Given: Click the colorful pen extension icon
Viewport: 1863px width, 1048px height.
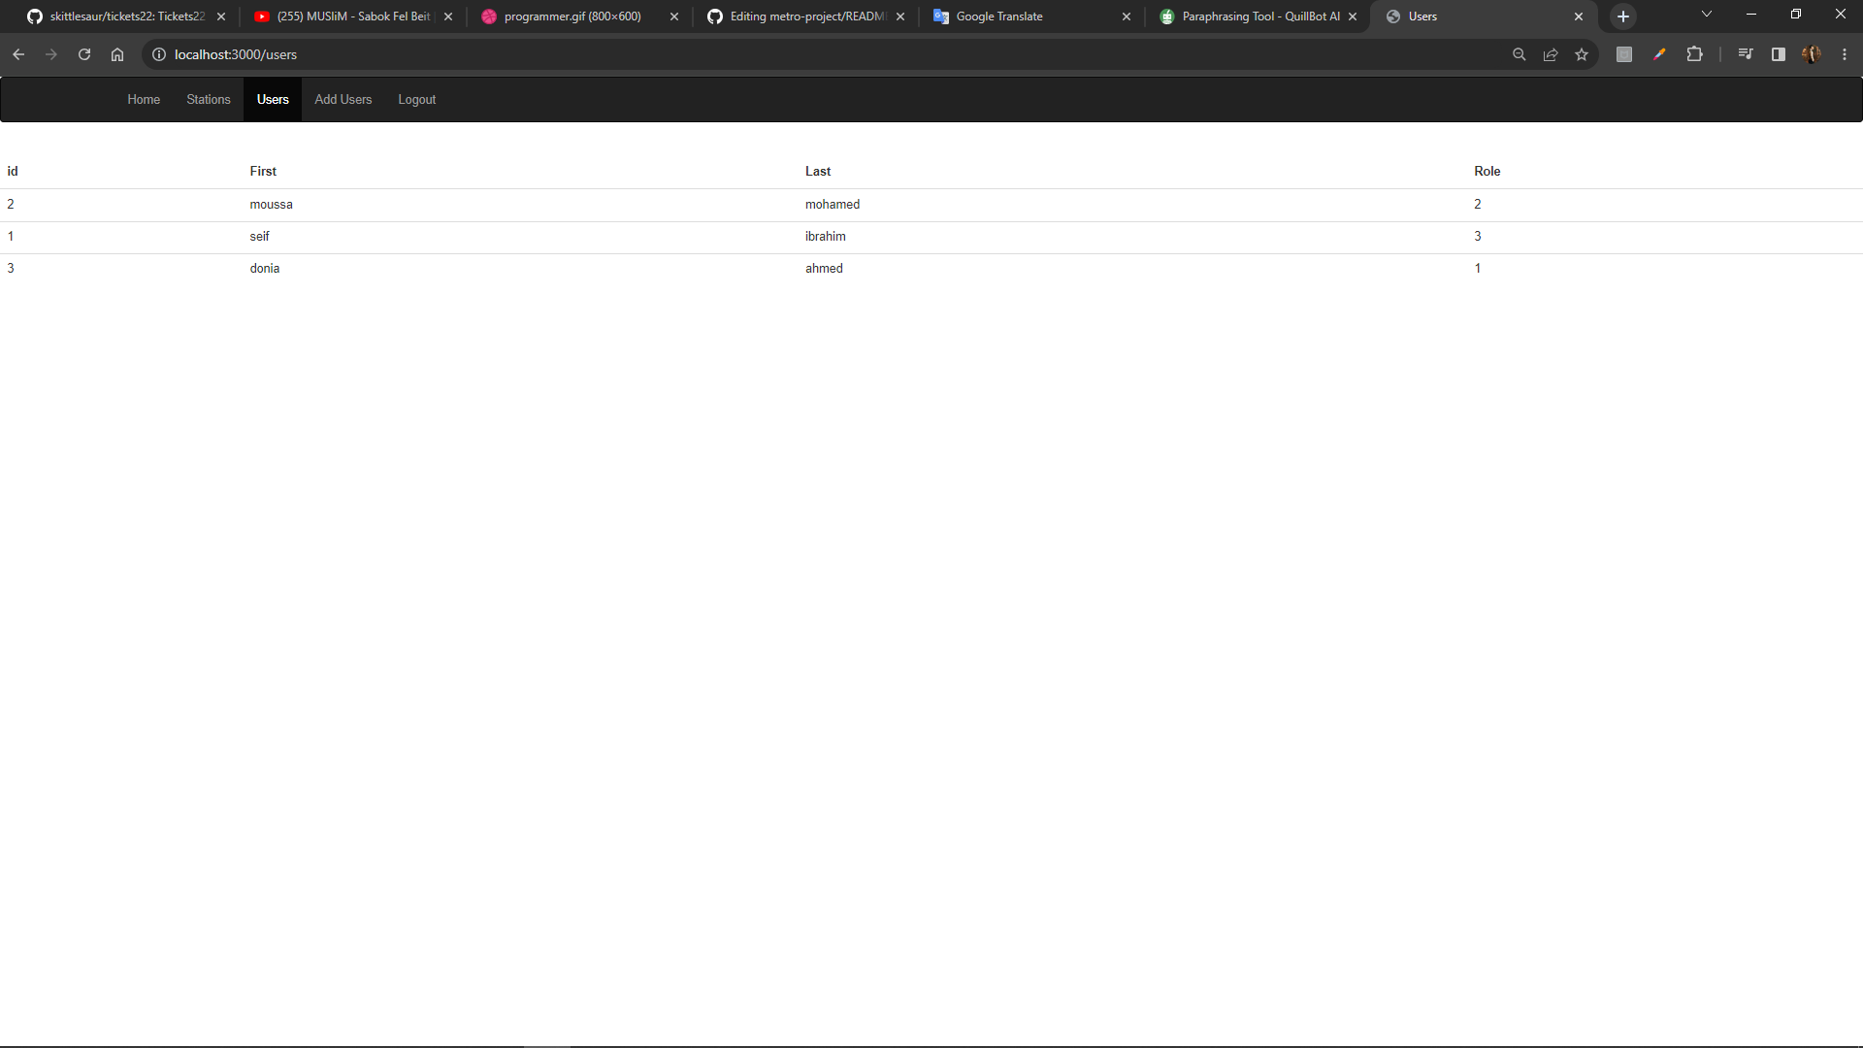Looking at the screenshot, I should [1659, 54].
